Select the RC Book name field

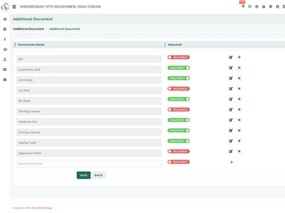tap(89, 101)
